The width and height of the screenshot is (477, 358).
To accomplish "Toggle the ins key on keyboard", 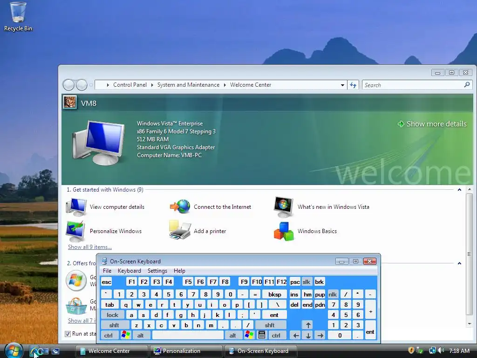I will click(294, 294).
